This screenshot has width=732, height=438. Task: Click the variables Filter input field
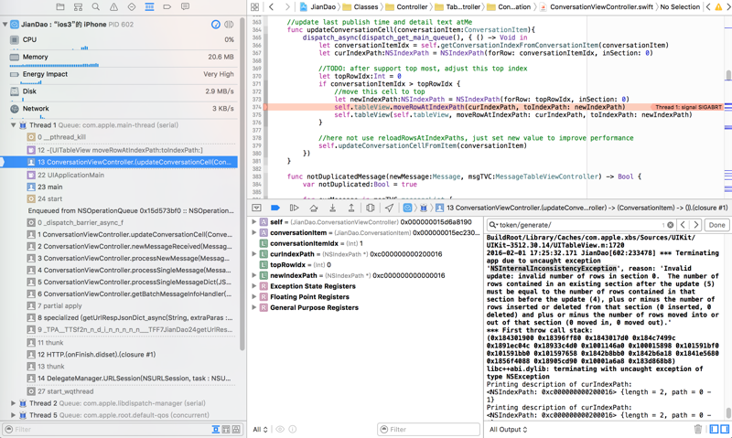pos(428,429)
